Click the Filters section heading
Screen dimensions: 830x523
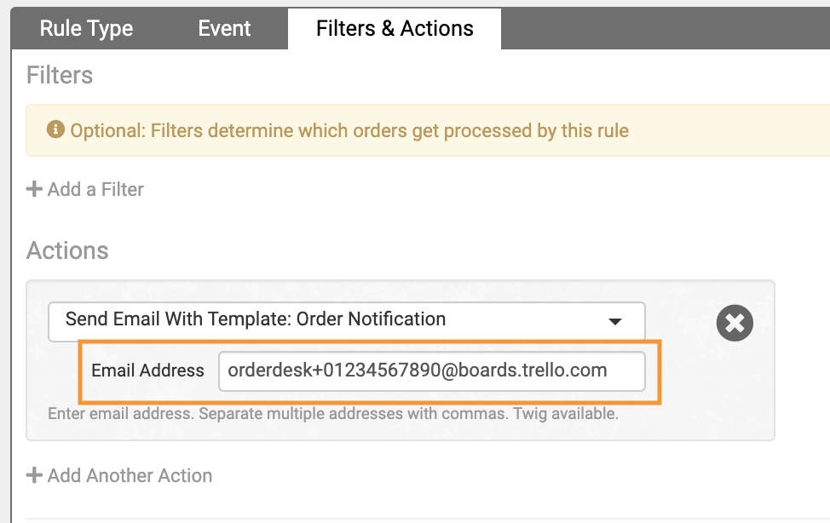pos(60,75)
